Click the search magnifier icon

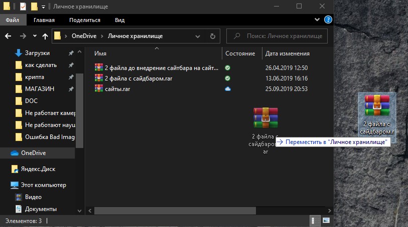click(236, 36)
